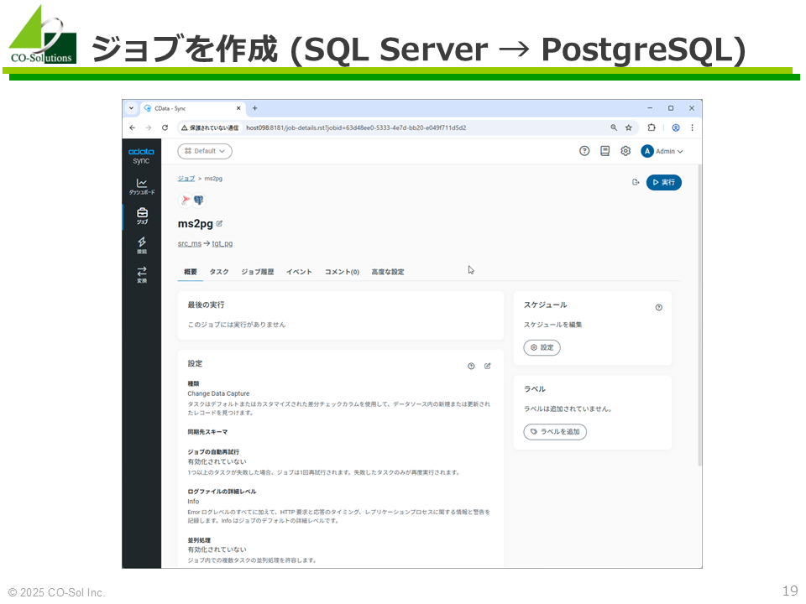806x604 pixels.
Task: Click the page vertical scrollbar
Action: click(x=699, y=315)
